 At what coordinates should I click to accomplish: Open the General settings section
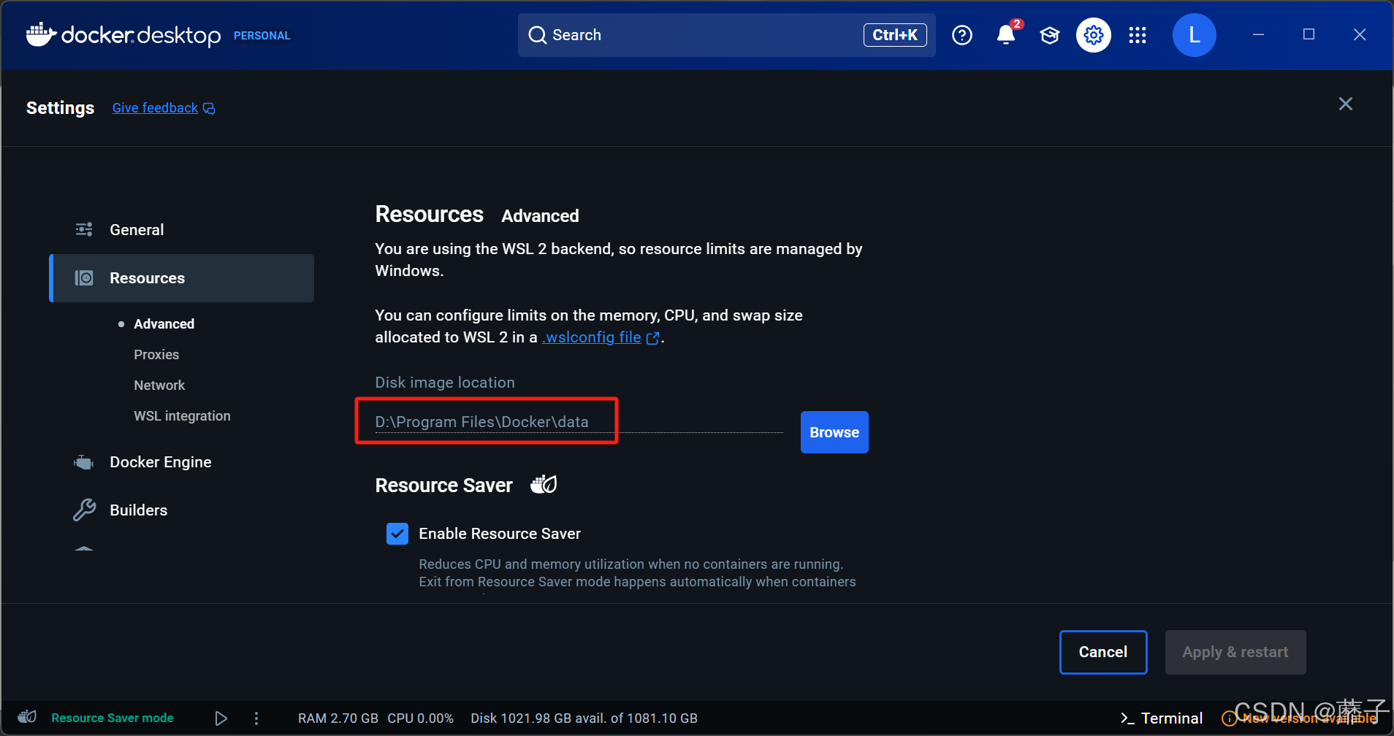(x=137, y=230)
